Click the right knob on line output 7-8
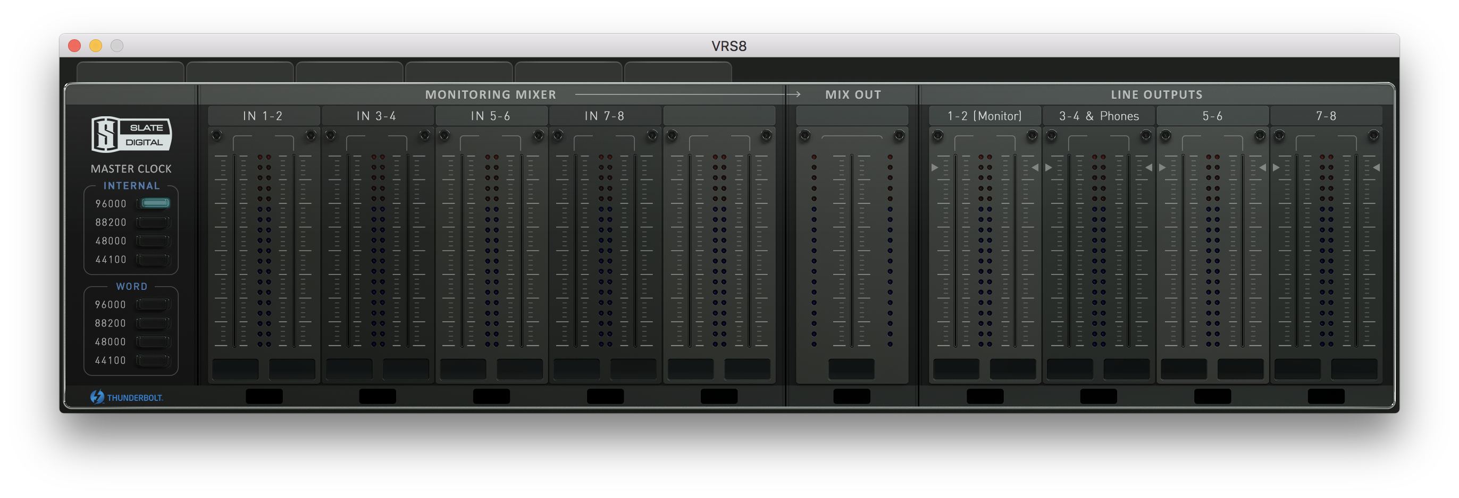1459x498 pixels. pos(1374,136)
